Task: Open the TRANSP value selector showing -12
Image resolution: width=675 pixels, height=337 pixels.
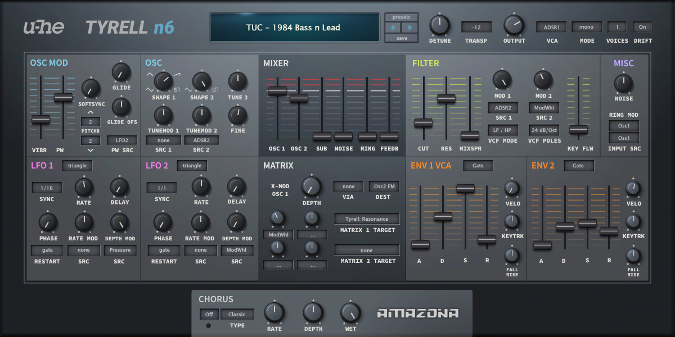Action: pyautogui.click(x=476, y=27)
